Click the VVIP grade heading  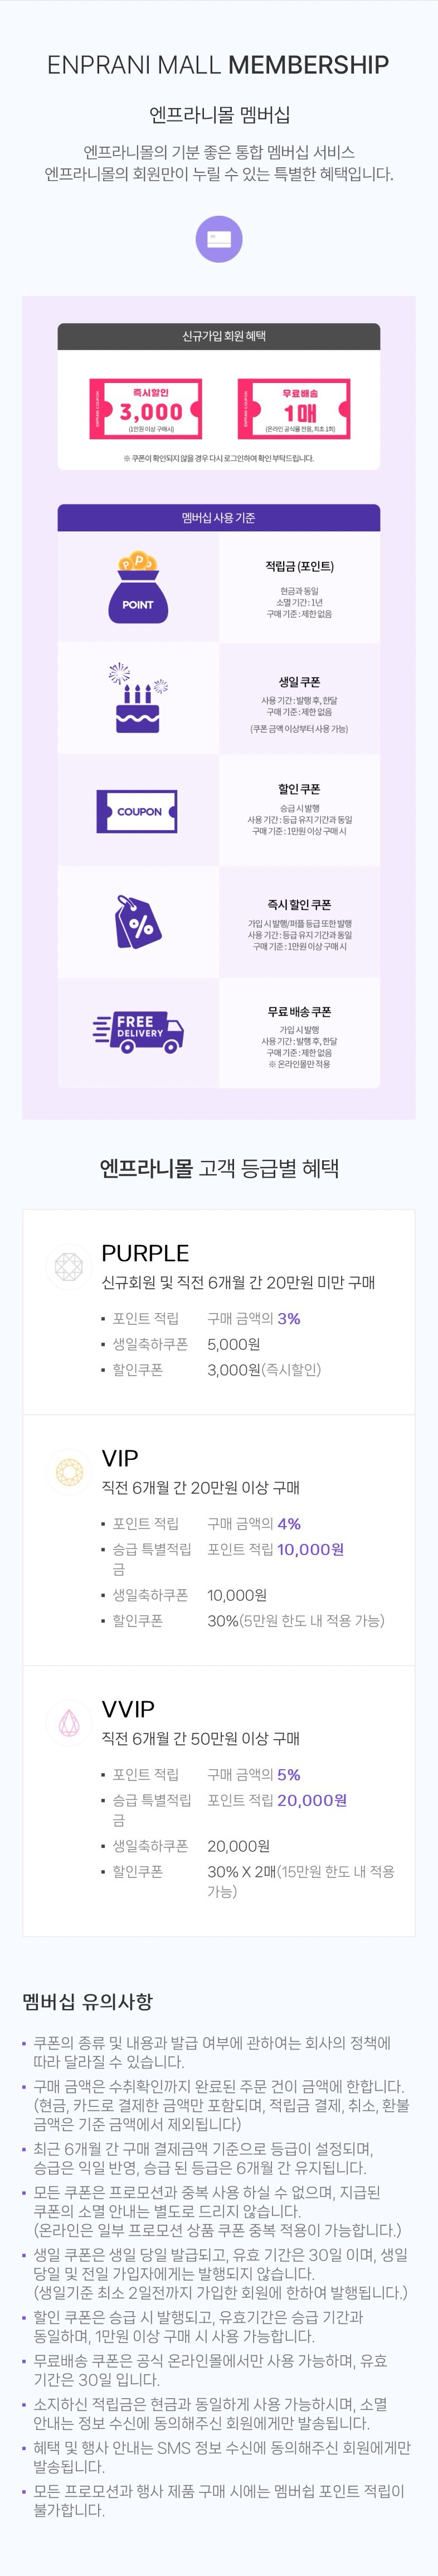[128, 1709]
